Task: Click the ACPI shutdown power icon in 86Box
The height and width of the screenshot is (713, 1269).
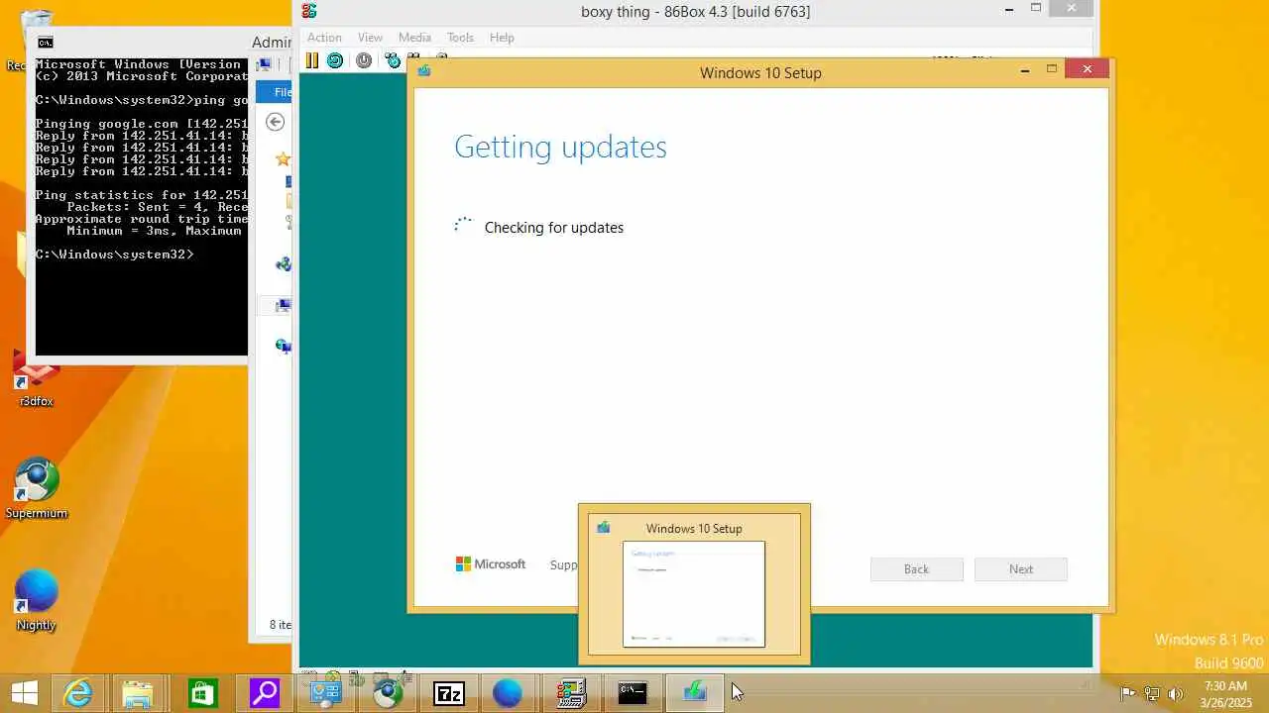Action: point(364,60)
